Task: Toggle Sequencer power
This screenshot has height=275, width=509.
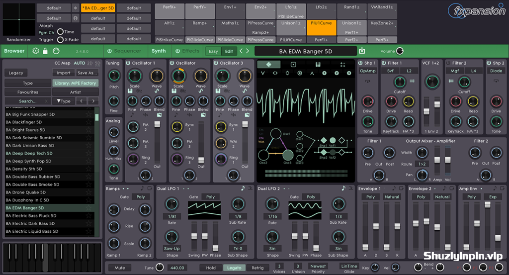Action: [109, 51]
